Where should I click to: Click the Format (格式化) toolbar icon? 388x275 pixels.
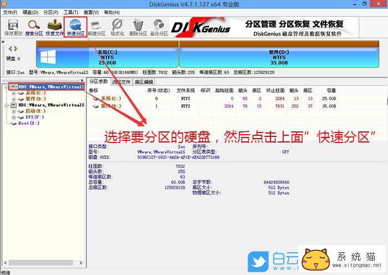pos(118,28)
